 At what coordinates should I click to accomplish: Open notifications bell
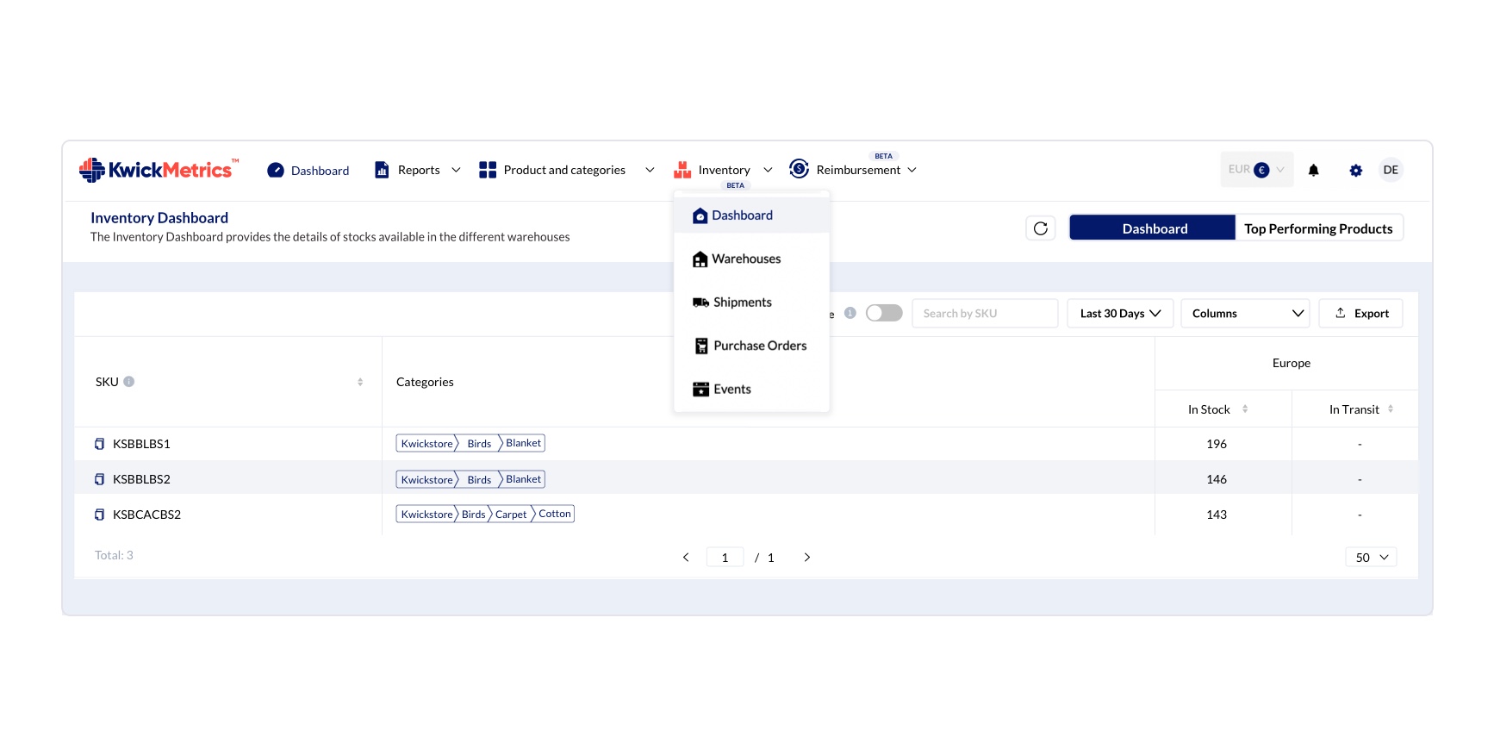(1314, 171)
